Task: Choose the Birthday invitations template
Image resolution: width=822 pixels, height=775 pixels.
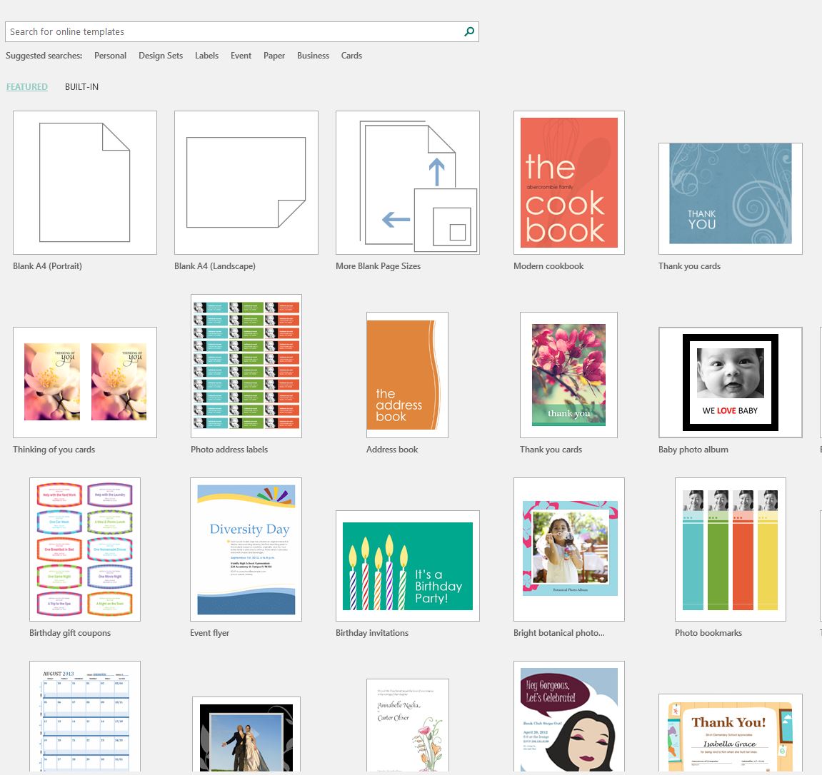Action: pos(407,565)
